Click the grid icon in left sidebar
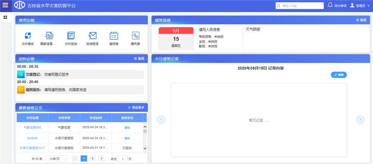Viewport: 373px width, 164px height. click(5, 18)
